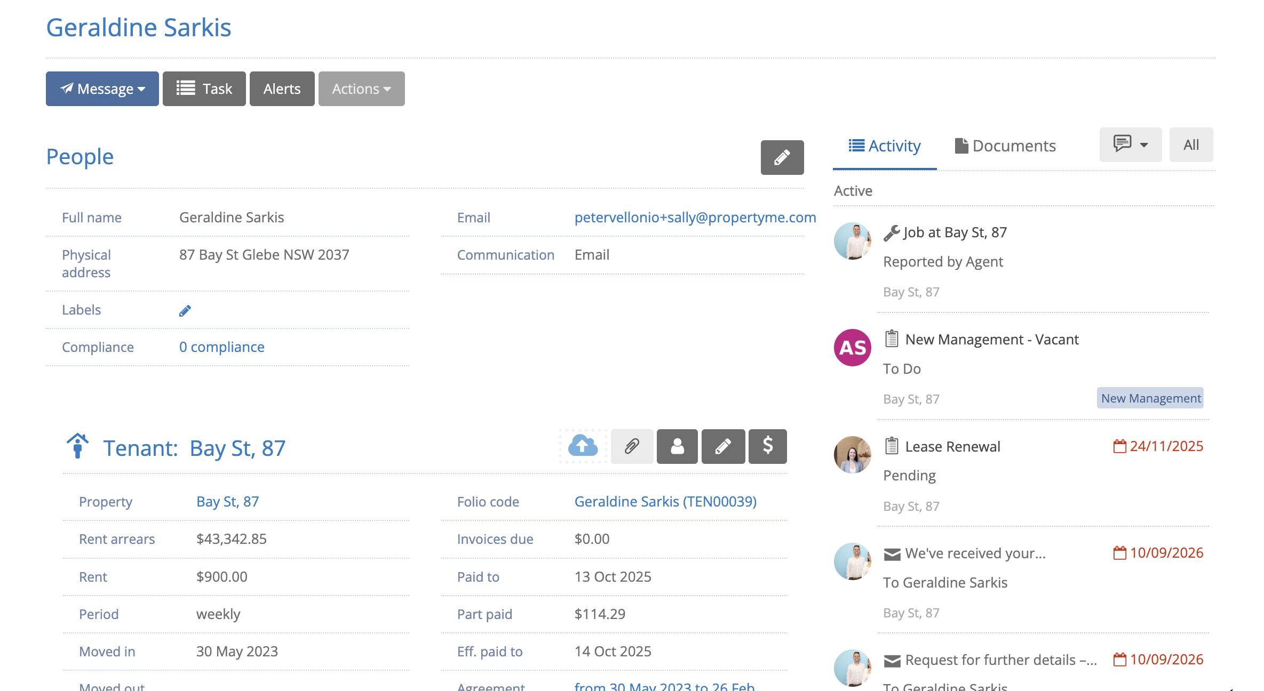Click the 10/09/2026 date on We've received your

point(1166,553)
